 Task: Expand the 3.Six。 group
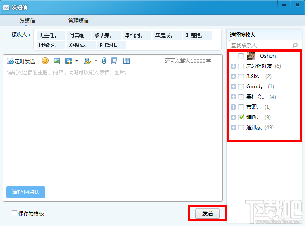(233, 76)
